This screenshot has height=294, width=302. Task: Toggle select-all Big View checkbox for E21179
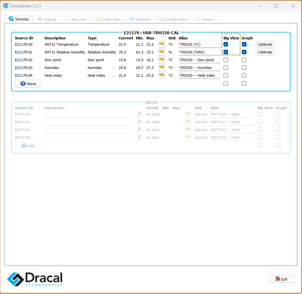point(226,83)
